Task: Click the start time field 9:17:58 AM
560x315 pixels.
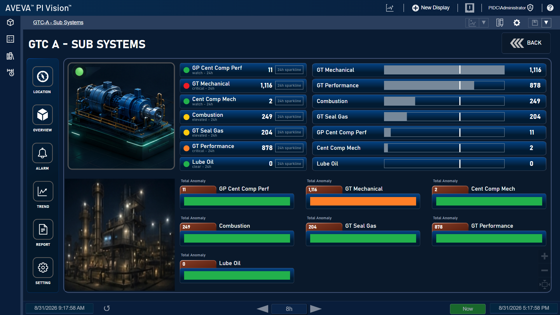Action: pyautogui.click(x=60, y=308)
